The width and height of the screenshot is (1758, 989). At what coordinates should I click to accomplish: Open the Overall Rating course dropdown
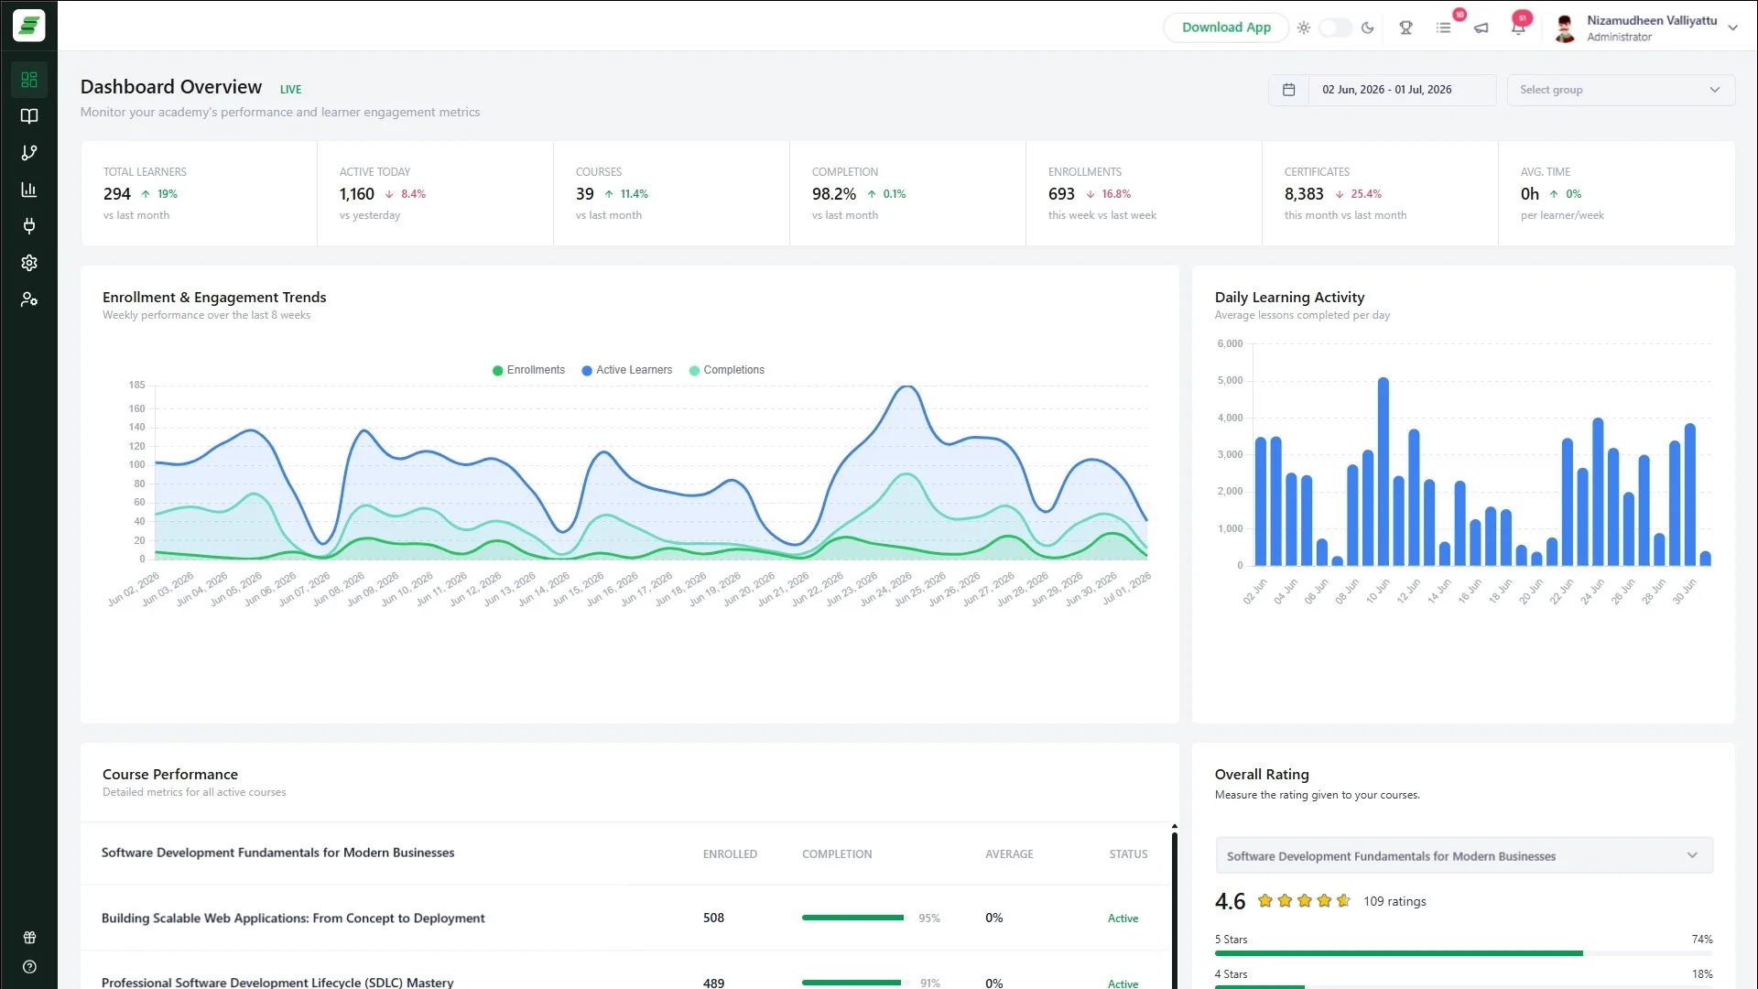(1463, 855)
